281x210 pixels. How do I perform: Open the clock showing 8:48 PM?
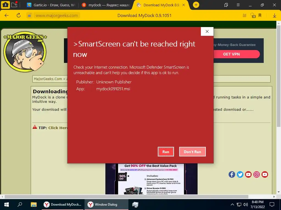257,205
